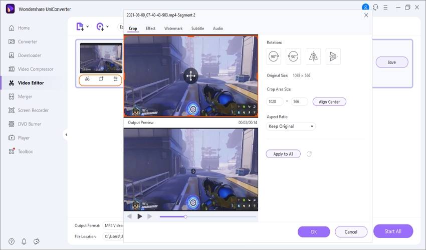Click the Wondershare UniConverter logo
Screen dimensions: 426x250
[11, 8]
